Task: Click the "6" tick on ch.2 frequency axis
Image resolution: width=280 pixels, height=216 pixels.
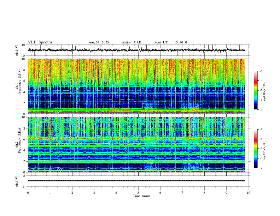Action: [x=24, y=139]
